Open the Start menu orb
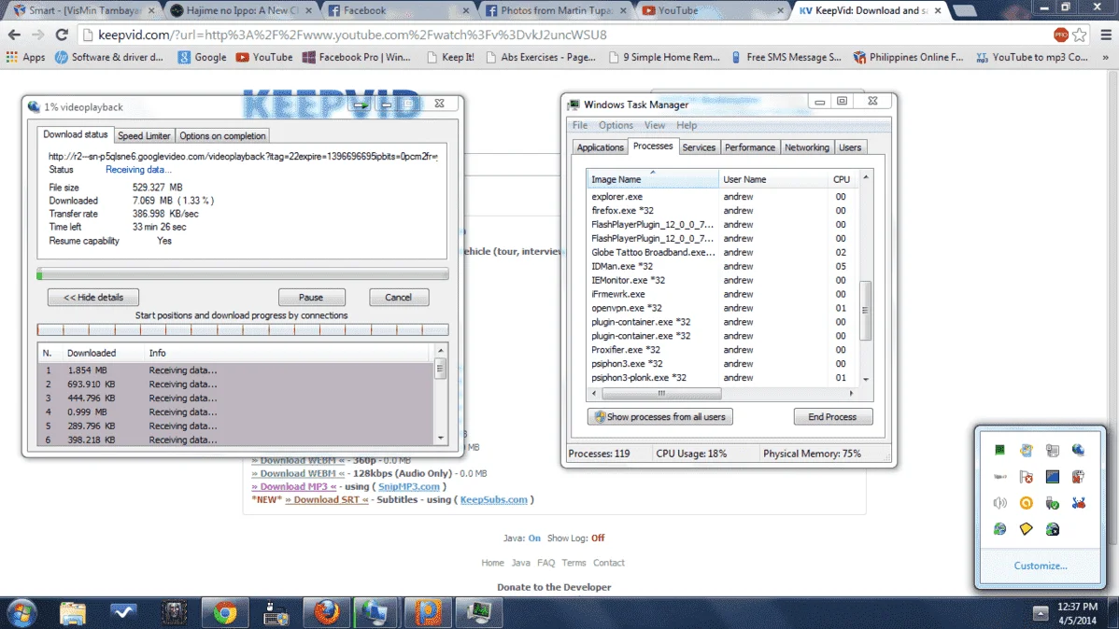Screen dimensions: 1119x629 [22, 612]
